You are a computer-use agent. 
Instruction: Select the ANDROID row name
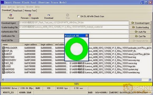point(10,69)
